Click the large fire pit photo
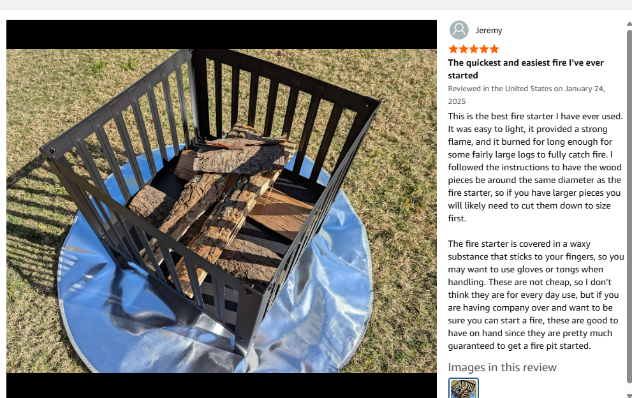The width and height of the screenshot is (632, 398). [221, 211]
